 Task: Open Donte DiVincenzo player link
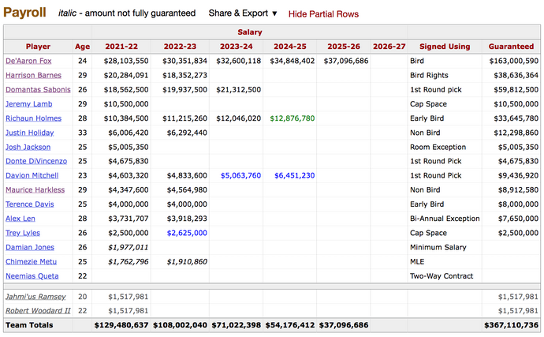tap(36, 161)
